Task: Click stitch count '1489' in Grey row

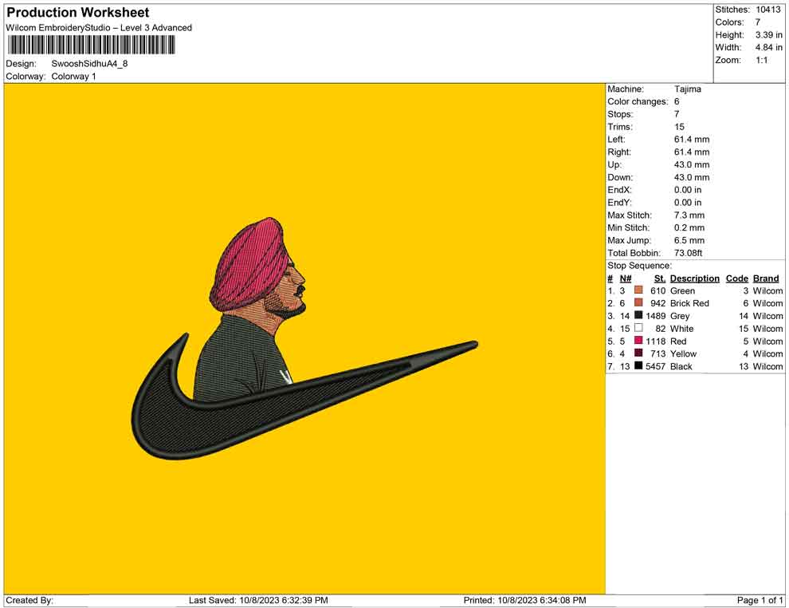Action: [656, 316]
